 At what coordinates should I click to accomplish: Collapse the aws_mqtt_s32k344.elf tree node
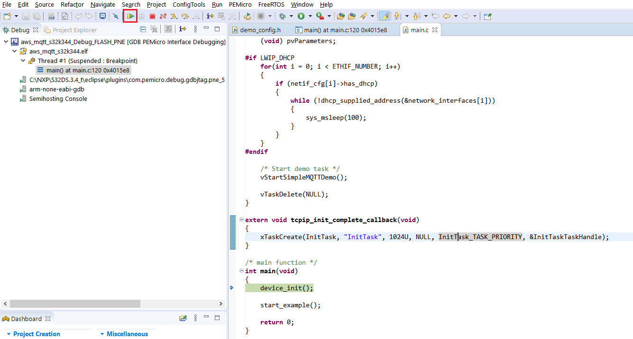(14, 51)
